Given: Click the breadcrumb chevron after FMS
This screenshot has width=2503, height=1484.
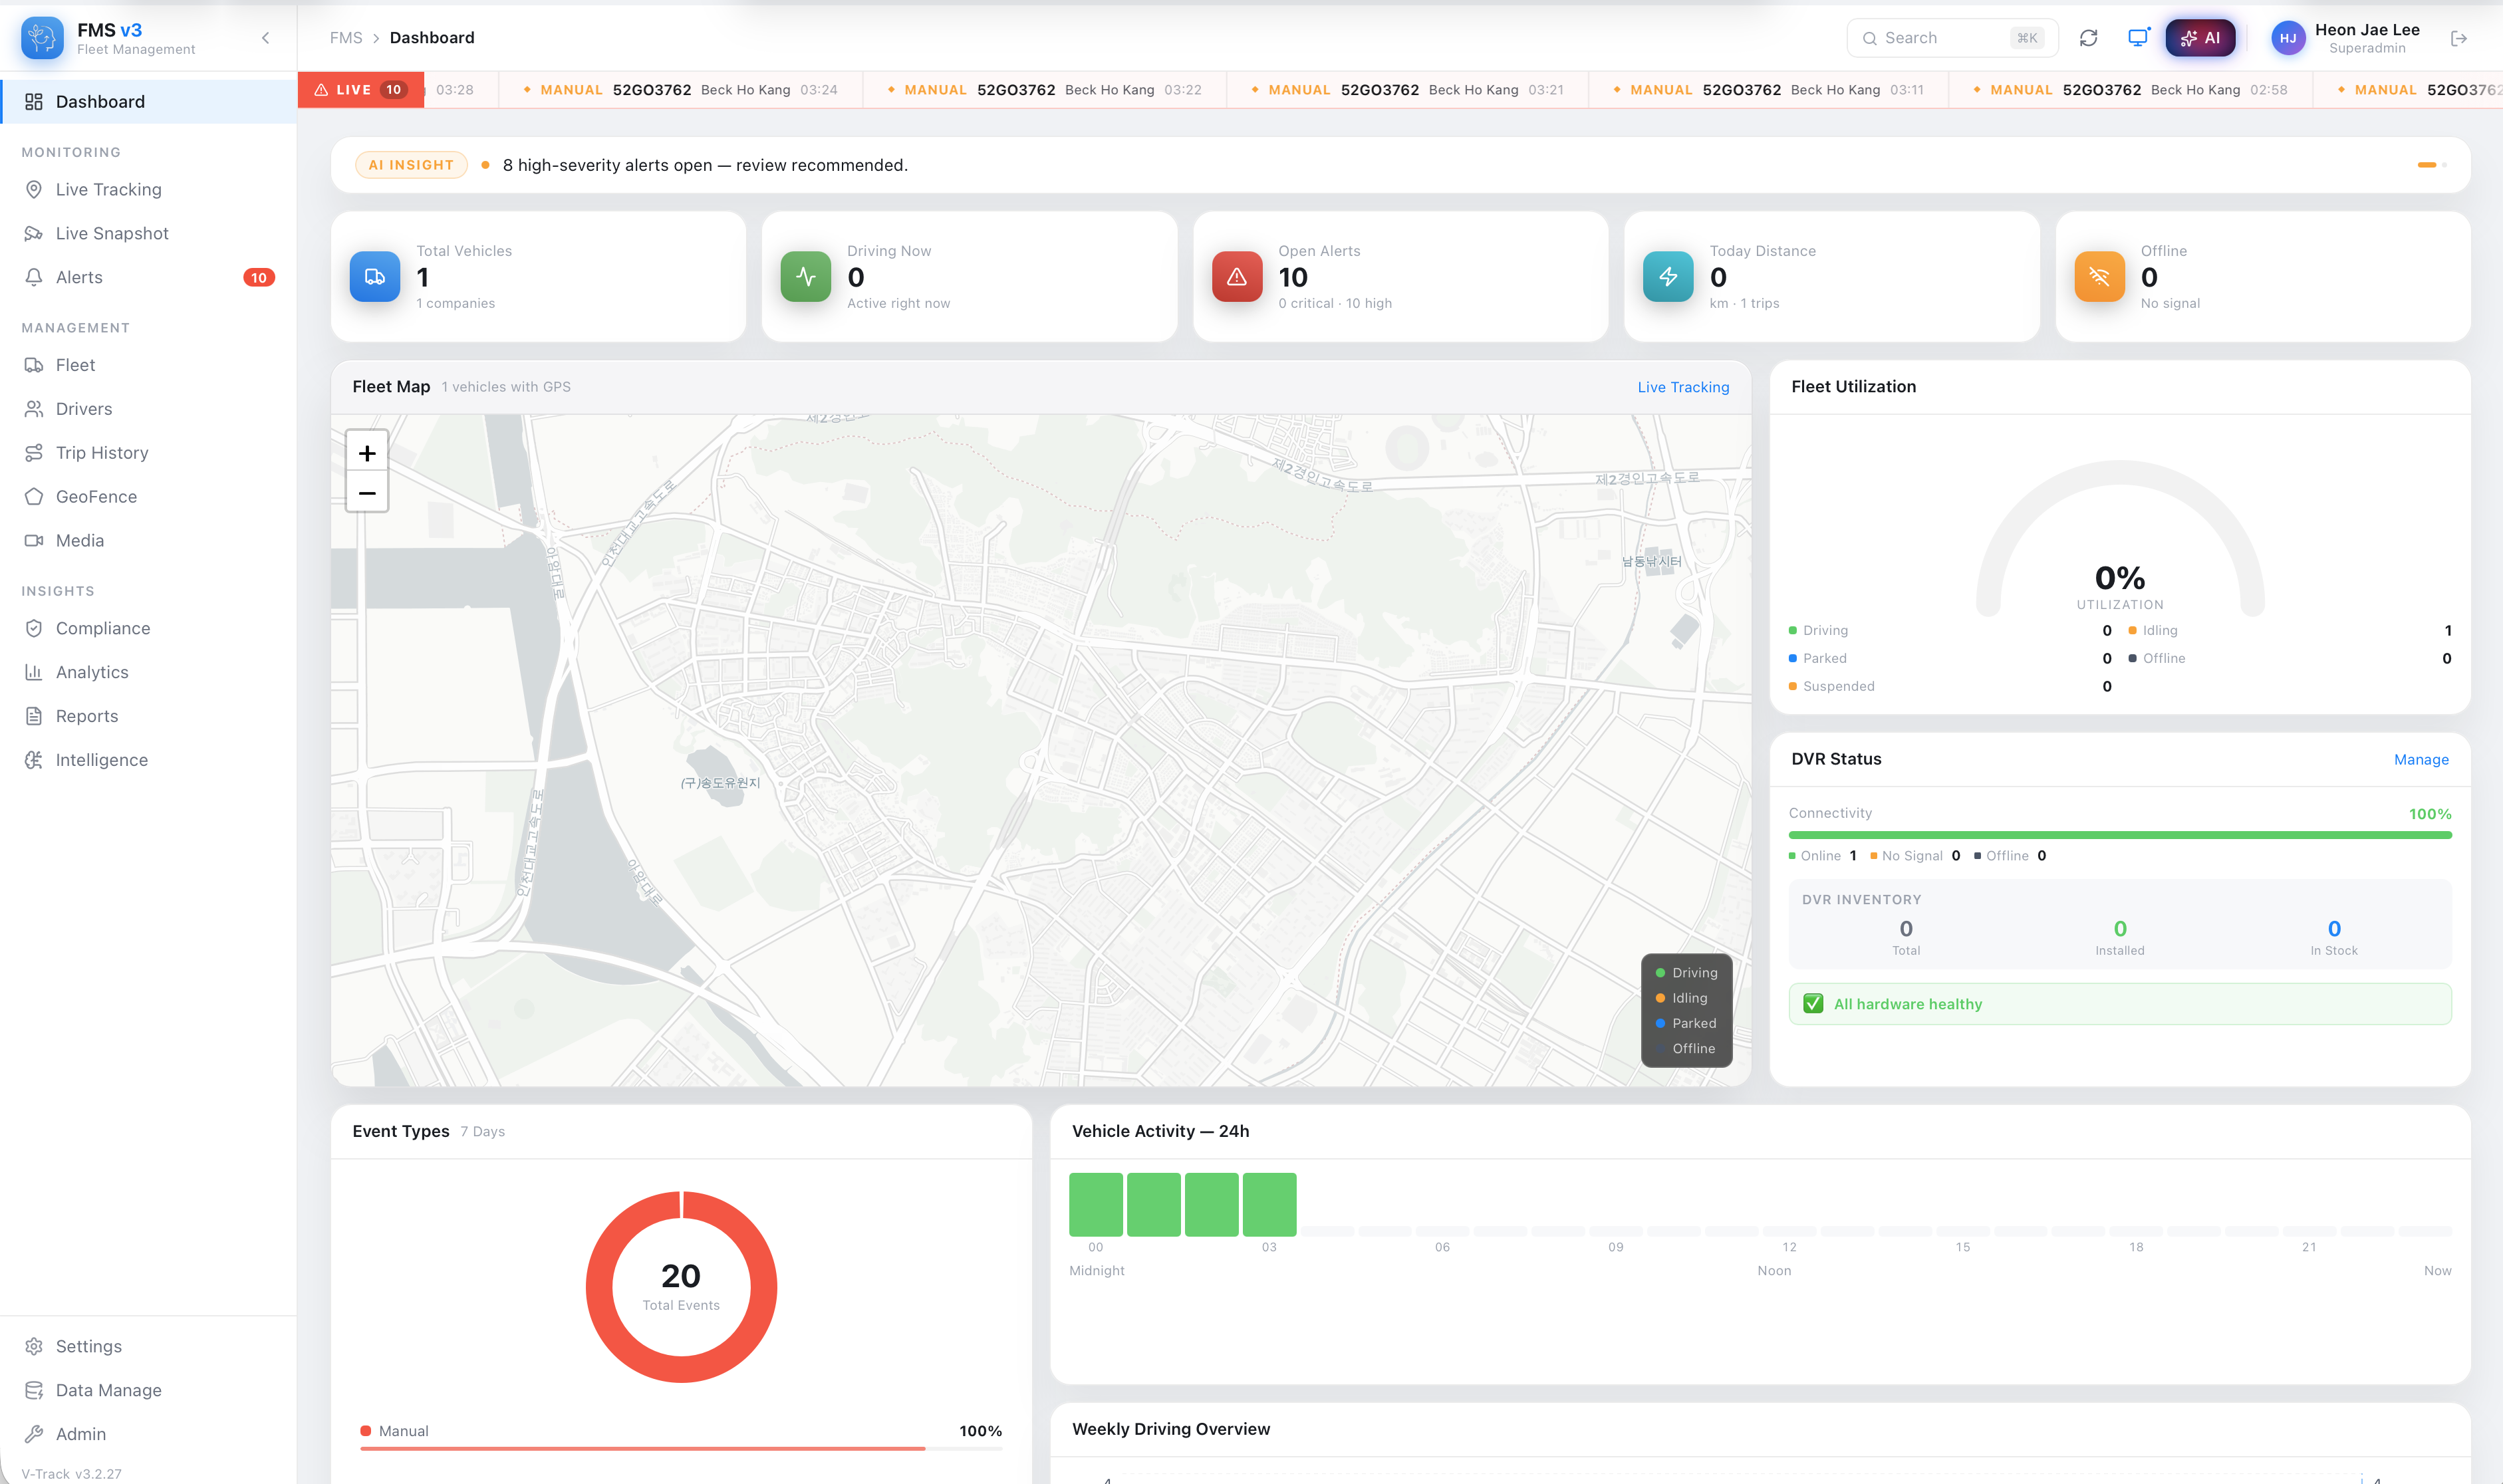Looking at the screenshot, I should (376, 38).
